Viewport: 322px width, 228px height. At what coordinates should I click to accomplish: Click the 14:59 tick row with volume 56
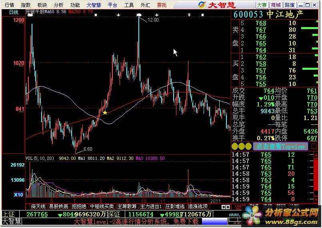(x=272, y=193)
